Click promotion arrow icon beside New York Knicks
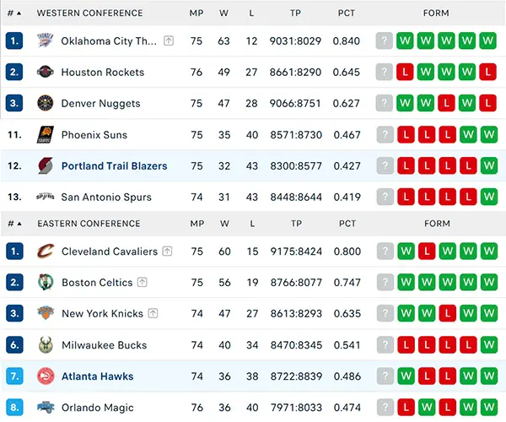 153,313
